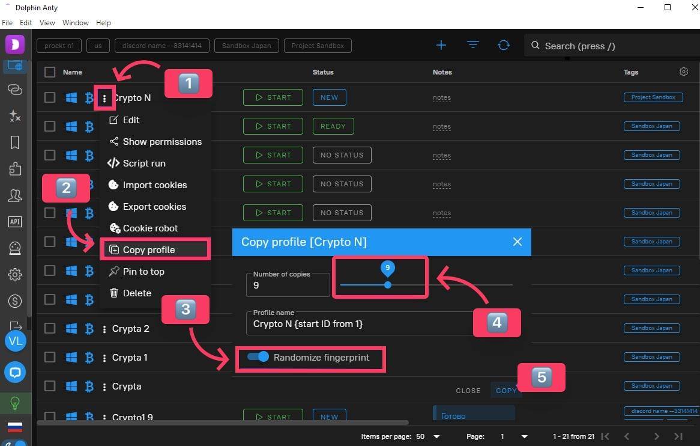This screenshot has height=446, width=700.
Task: Check the Crypta 2 row checkbox
Action: click(x=50, y=328)
